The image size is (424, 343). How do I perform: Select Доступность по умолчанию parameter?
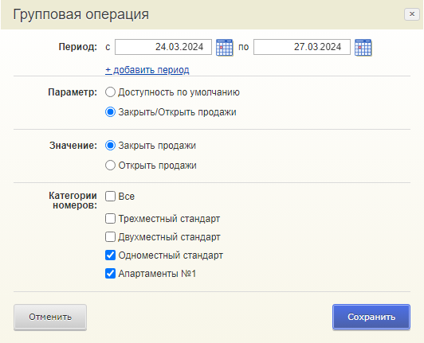[x=110, y=92]
